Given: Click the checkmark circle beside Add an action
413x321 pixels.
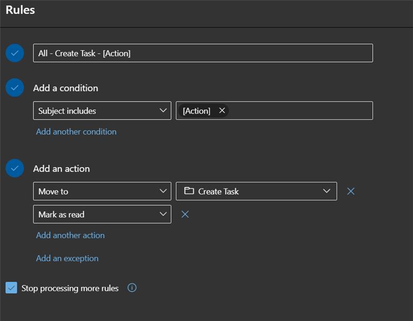Looking at the screenshot, I should [15, 168].
